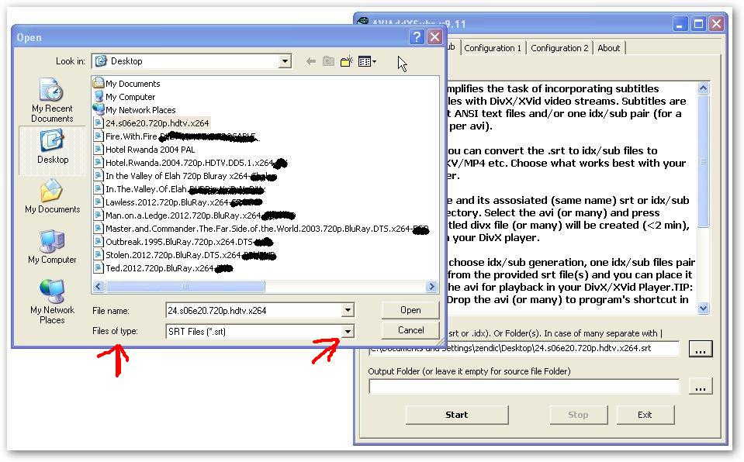
Task: Click the dialog Help question mark button
Action: pos(417,37)
